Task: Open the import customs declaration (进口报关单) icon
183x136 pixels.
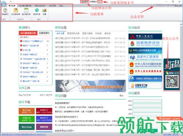Action: pos(26,12)
